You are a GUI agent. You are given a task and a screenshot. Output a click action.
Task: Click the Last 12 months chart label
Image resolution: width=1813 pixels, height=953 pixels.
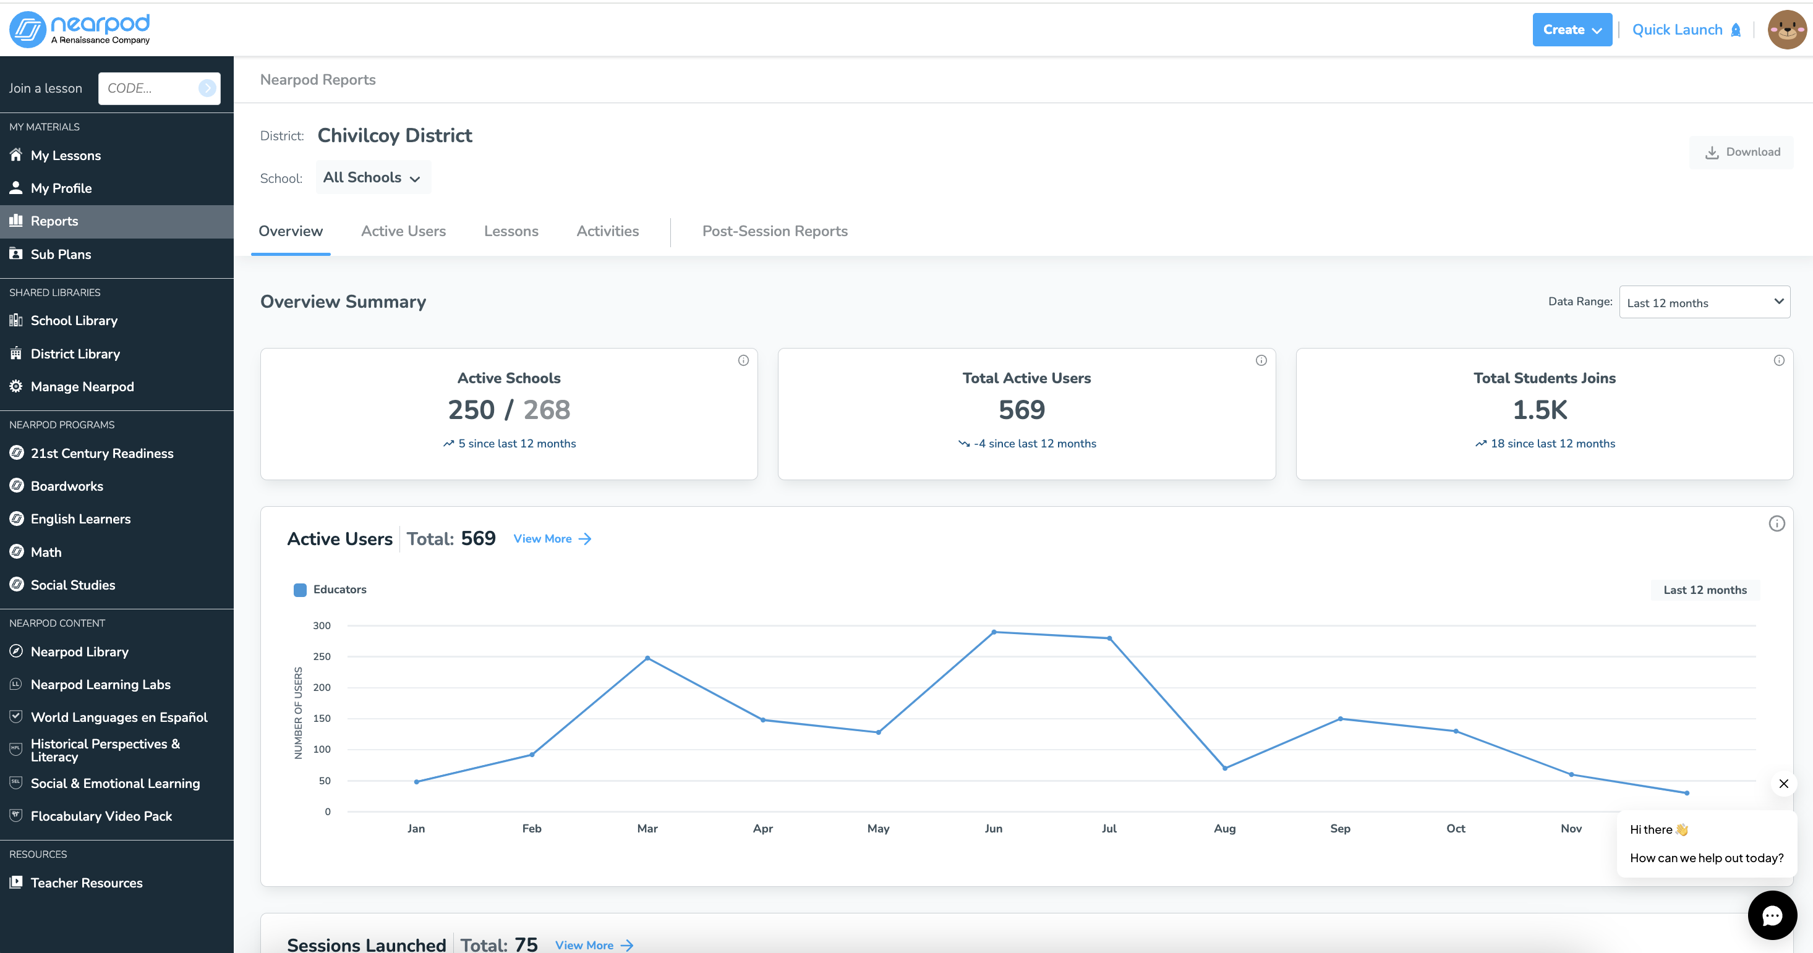(x=1705, y=590)
